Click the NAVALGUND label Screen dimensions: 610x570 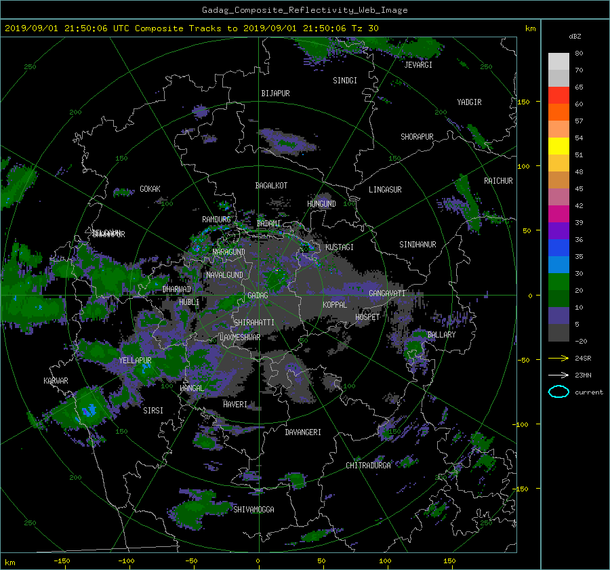pos(224,275)
